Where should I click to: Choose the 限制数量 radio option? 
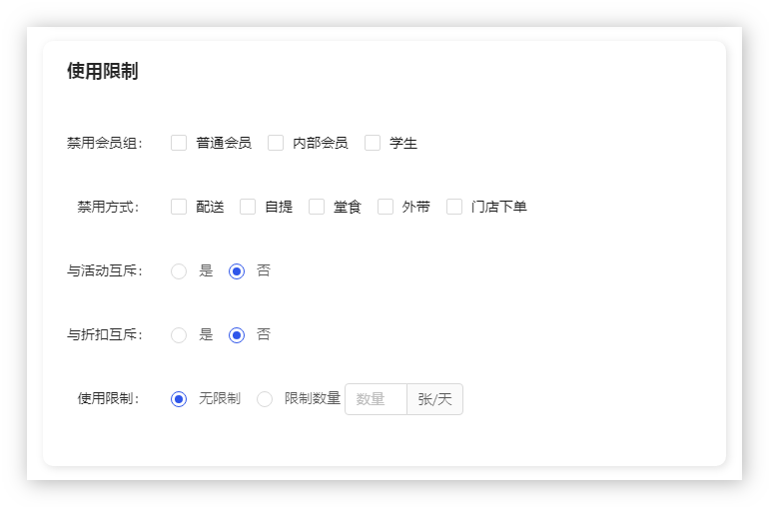[265, 399]
